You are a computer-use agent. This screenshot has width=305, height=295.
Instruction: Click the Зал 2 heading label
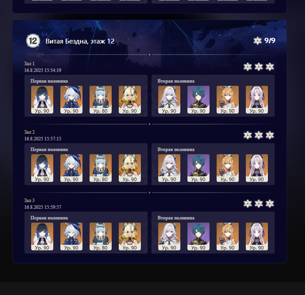[29, 132]
